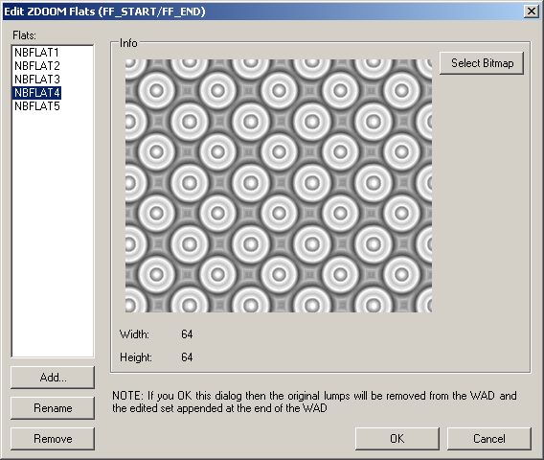Select NBFLAT1 in the Flats list
Viewport: 544px width, 460px height.
tap(36, 53)
